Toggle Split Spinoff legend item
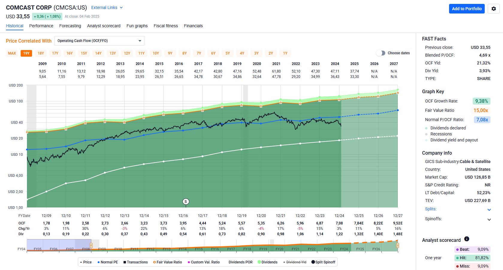503x270 pixels. pos(323,262)
